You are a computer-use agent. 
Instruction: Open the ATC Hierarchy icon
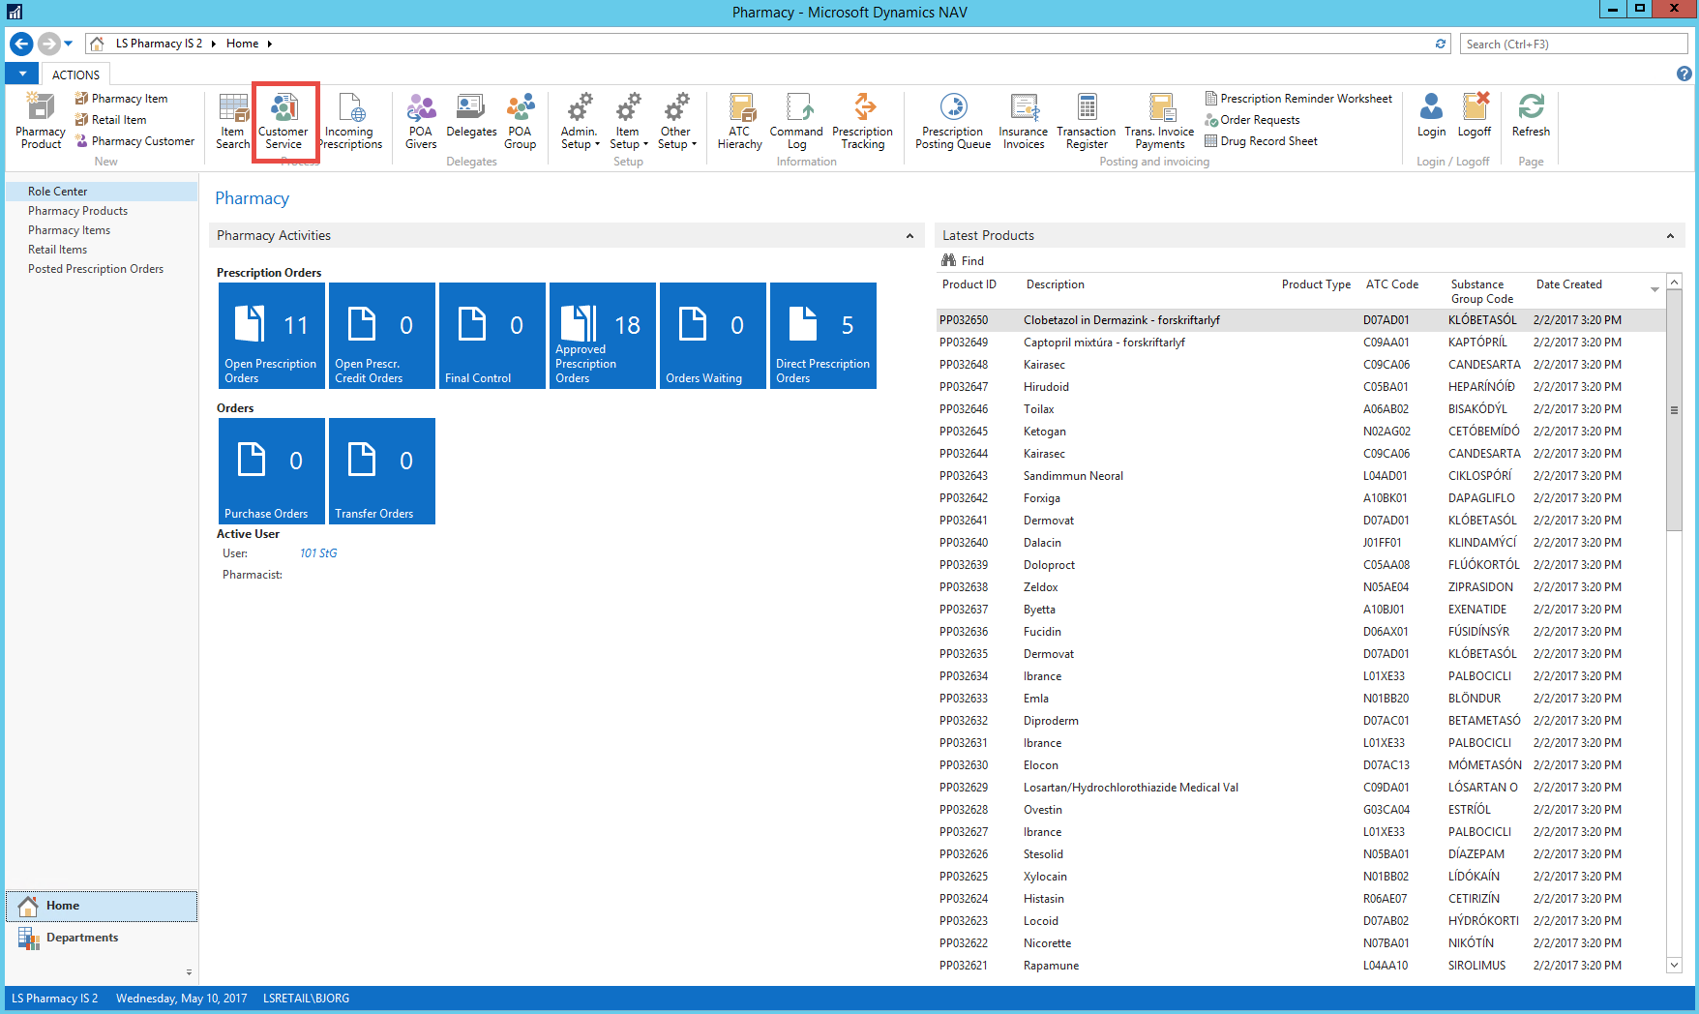click(x=740, y=121)
